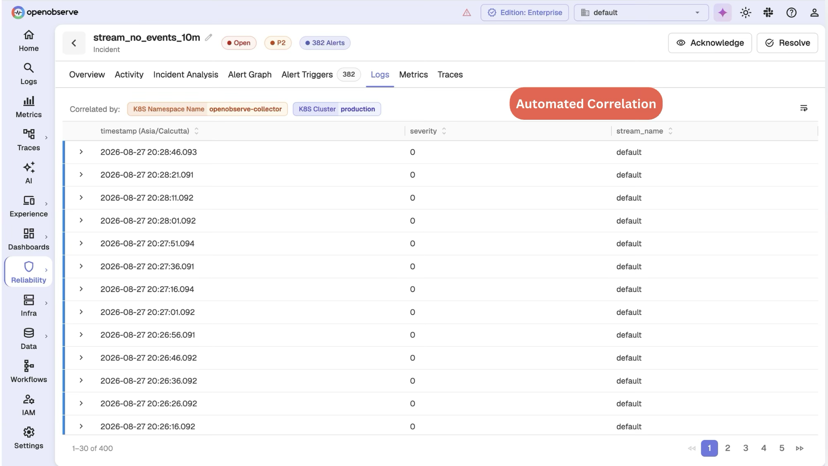Switch theme with the sun icon
The image size is (828, 466).
tap(746, 13)
